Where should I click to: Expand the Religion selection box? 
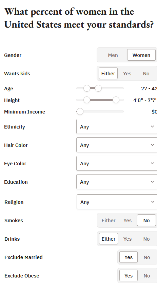(x=117, y=202)
